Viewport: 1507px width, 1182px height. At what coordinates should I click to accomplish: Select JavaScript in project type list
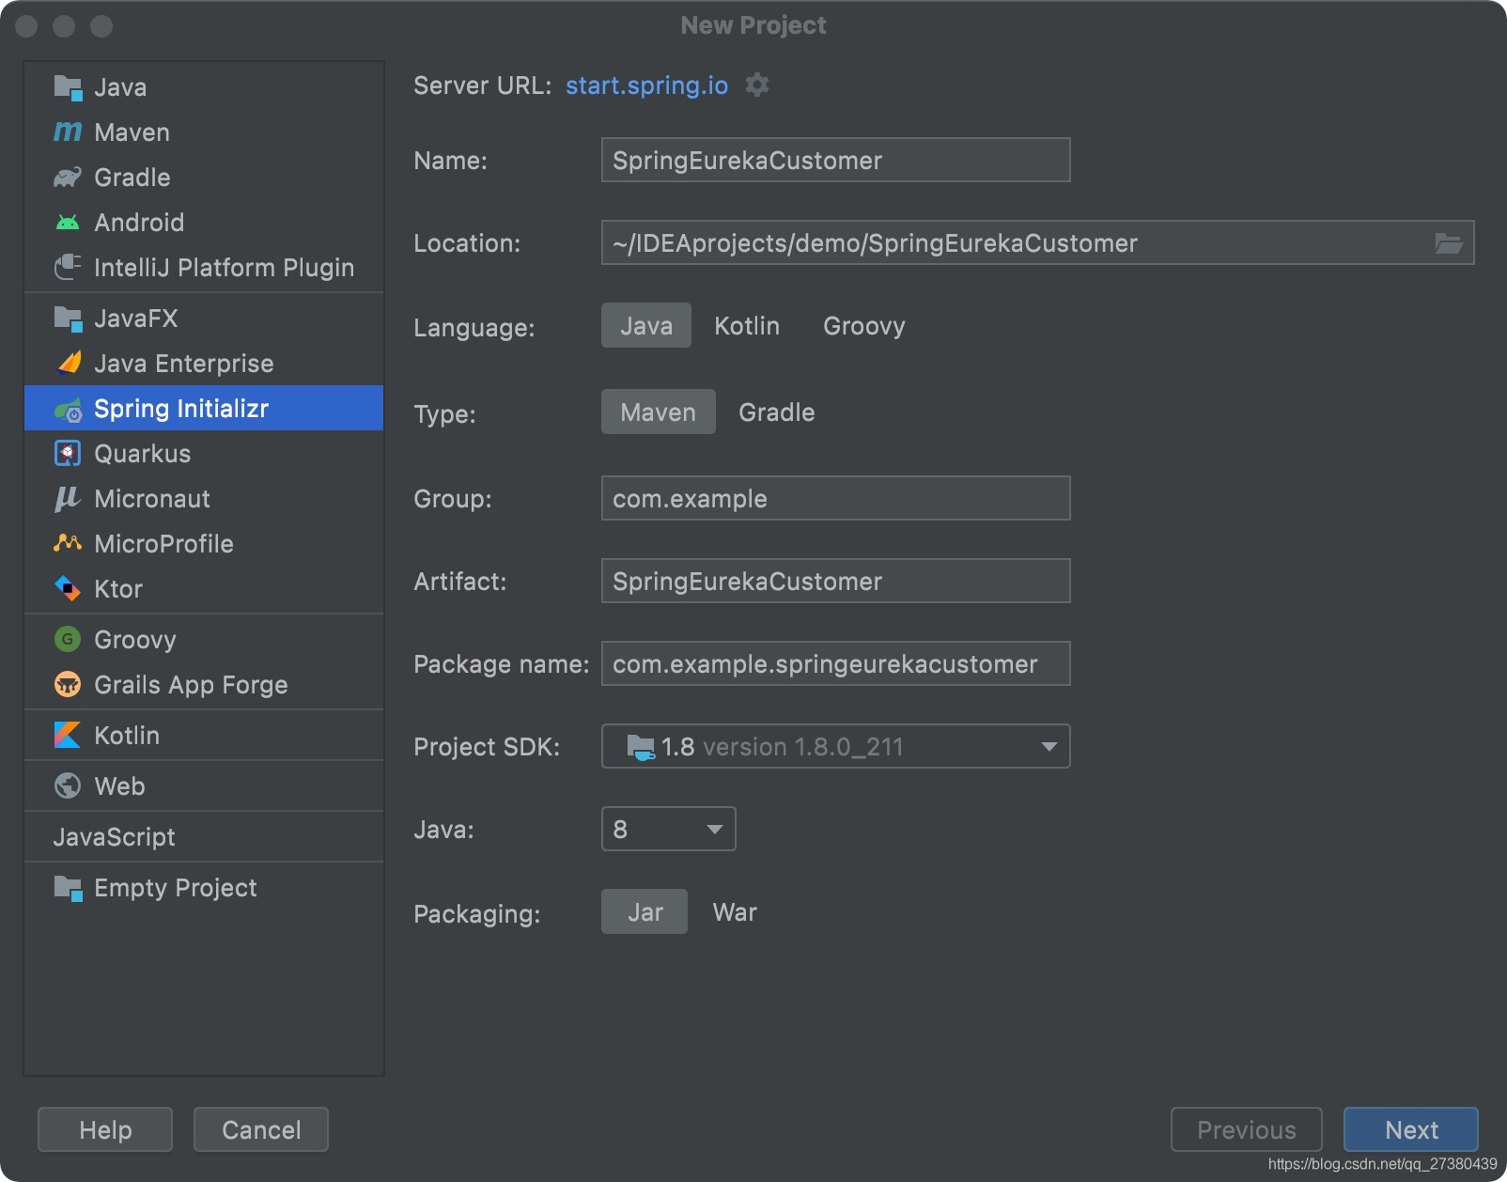[204, 837]
